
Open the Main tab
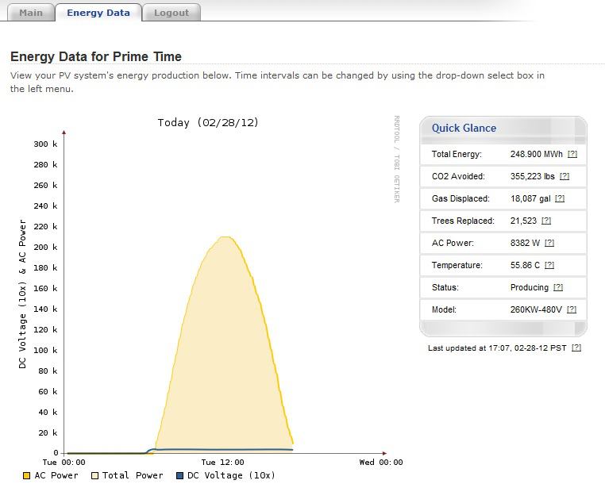pos(31,13)
